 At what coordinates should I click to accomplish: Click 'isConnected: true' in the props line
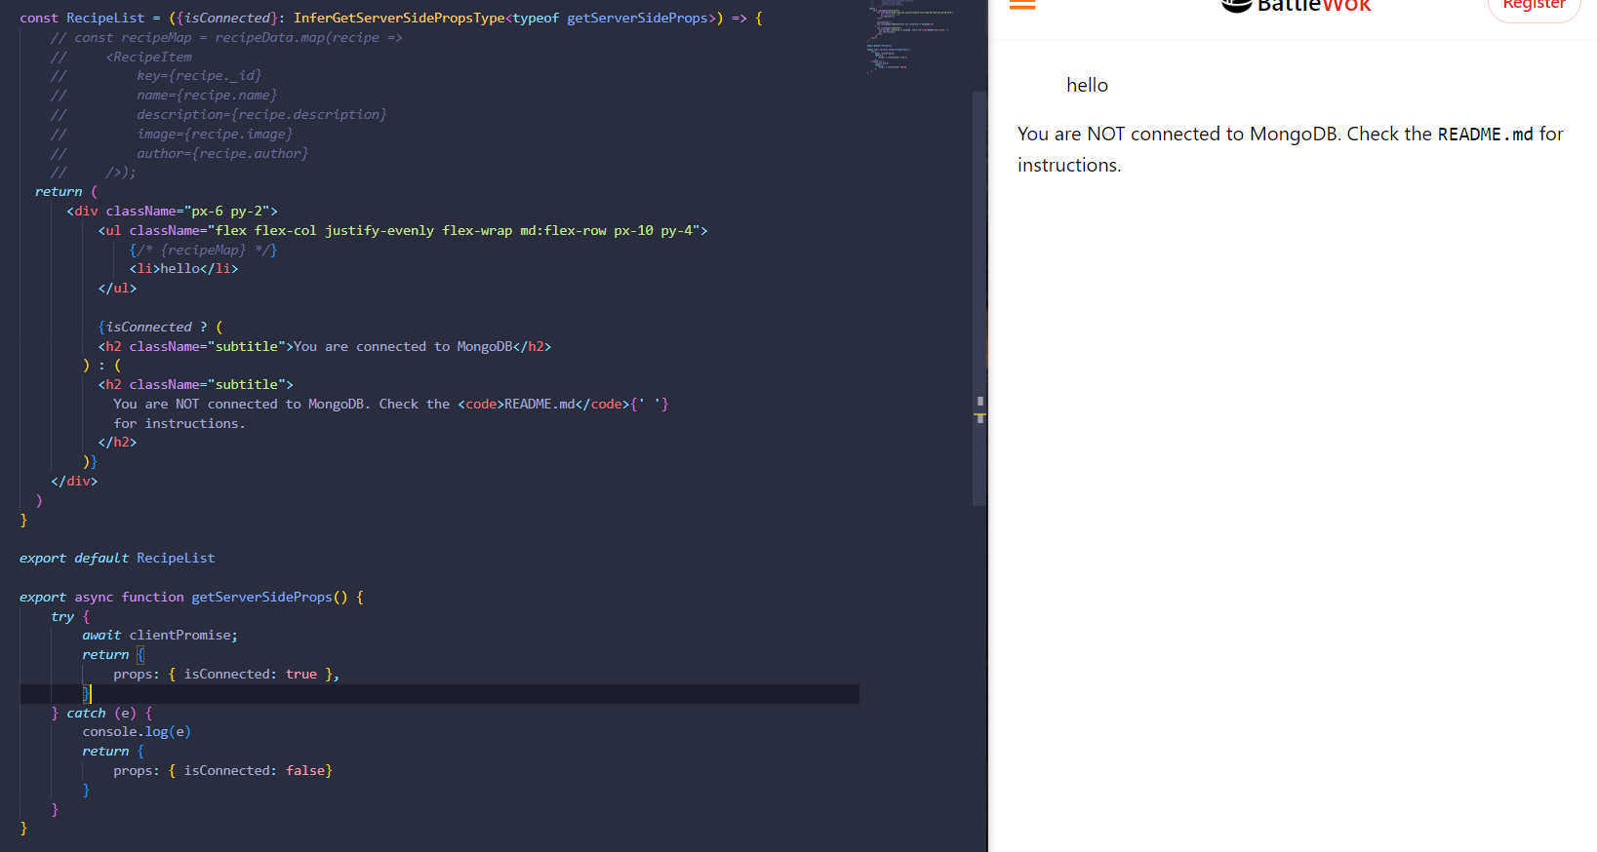click(x=250, y=675)
